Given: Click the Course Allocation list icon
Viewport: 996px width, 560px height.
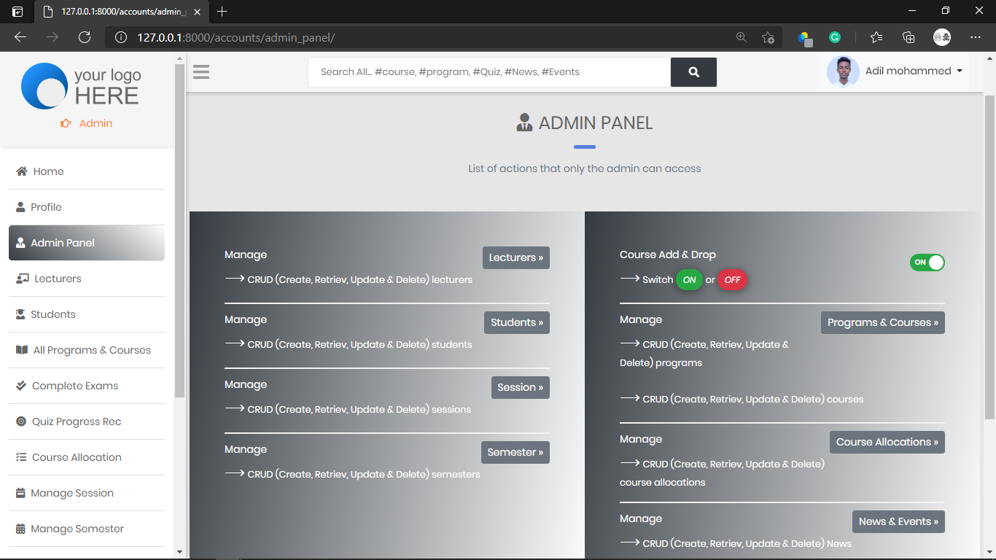Looking at the screenshot, I should pyautogui.click(x=21, y=457).
